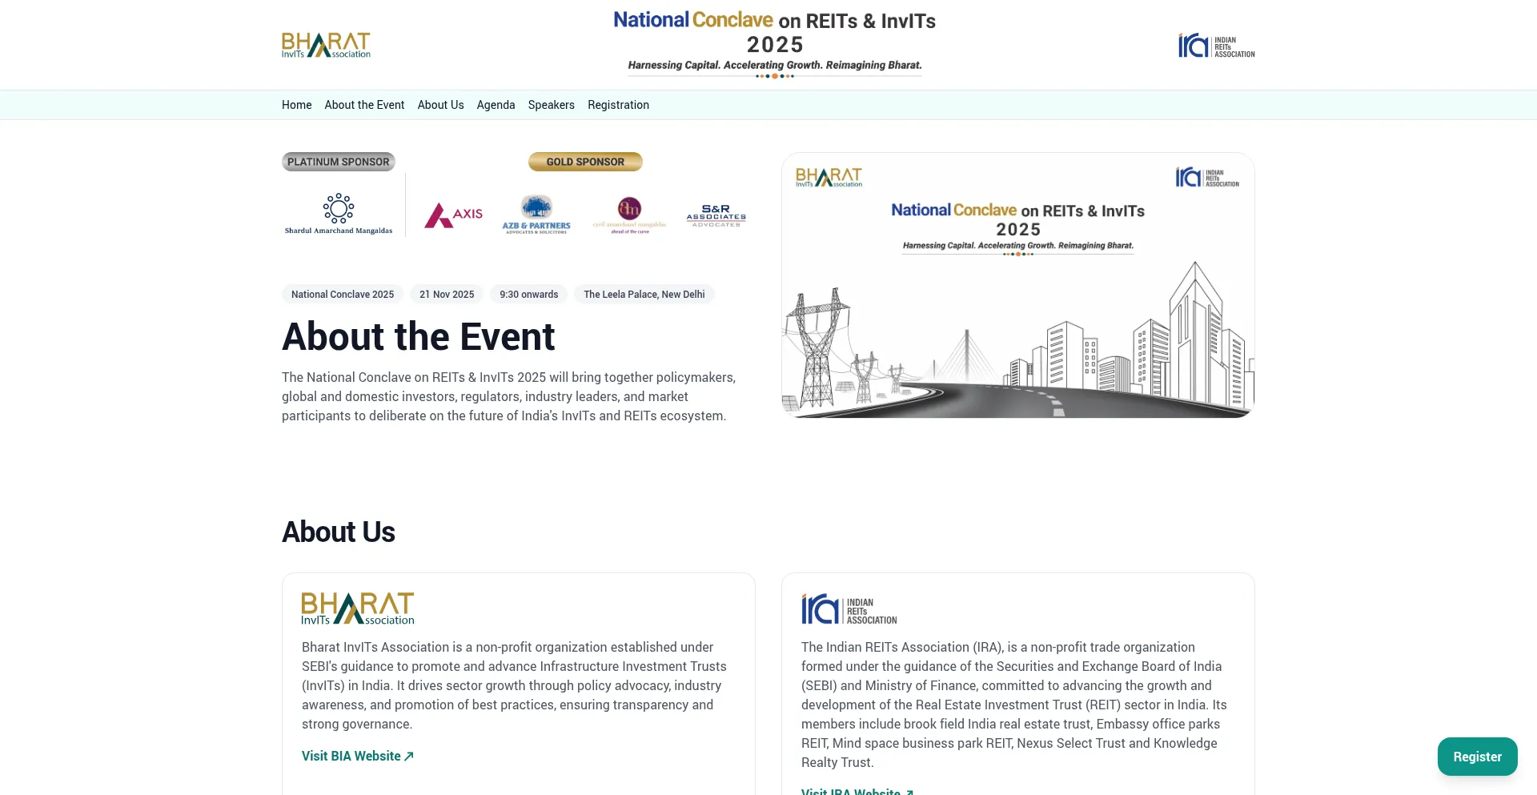
Task: Navigate to About Us in the navbar
Action: [440, 105]
